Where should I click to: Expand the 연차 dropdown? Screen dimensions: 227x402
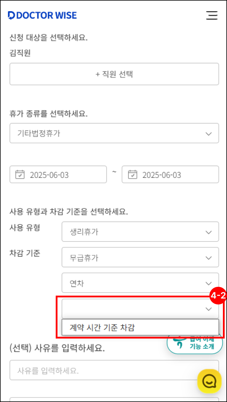[x=140, y=283]
